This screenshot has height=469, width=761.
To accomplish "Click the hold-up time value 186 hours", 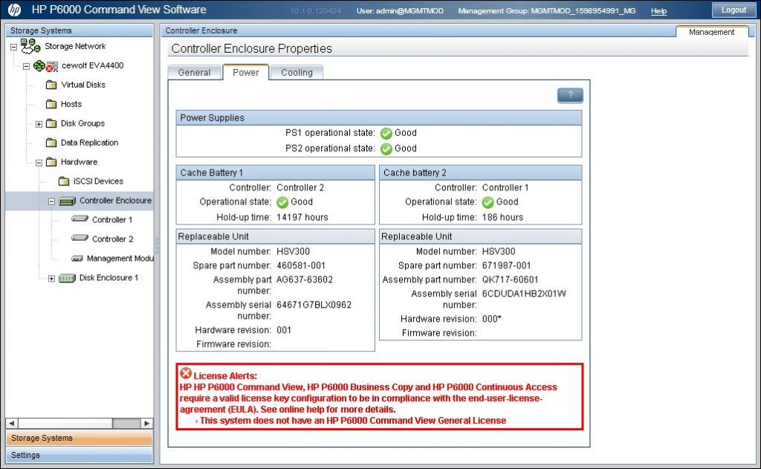I will pos(502,217).
